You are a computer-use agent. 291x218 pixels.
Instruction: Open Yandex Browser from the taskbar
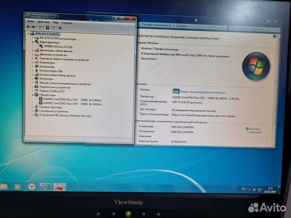pyautogui.click(x=31, y=187)
